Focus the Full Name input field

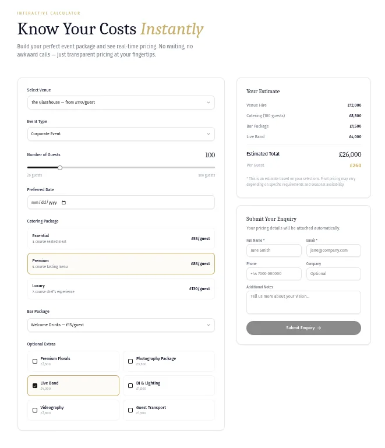click(x=274, y=251)
